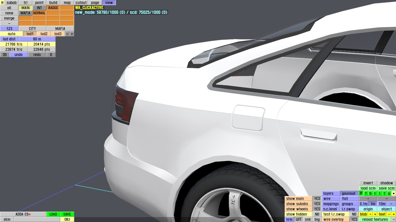Click the 123 button
The width and height of the screenshot is (396, 222).
point(9,29)
